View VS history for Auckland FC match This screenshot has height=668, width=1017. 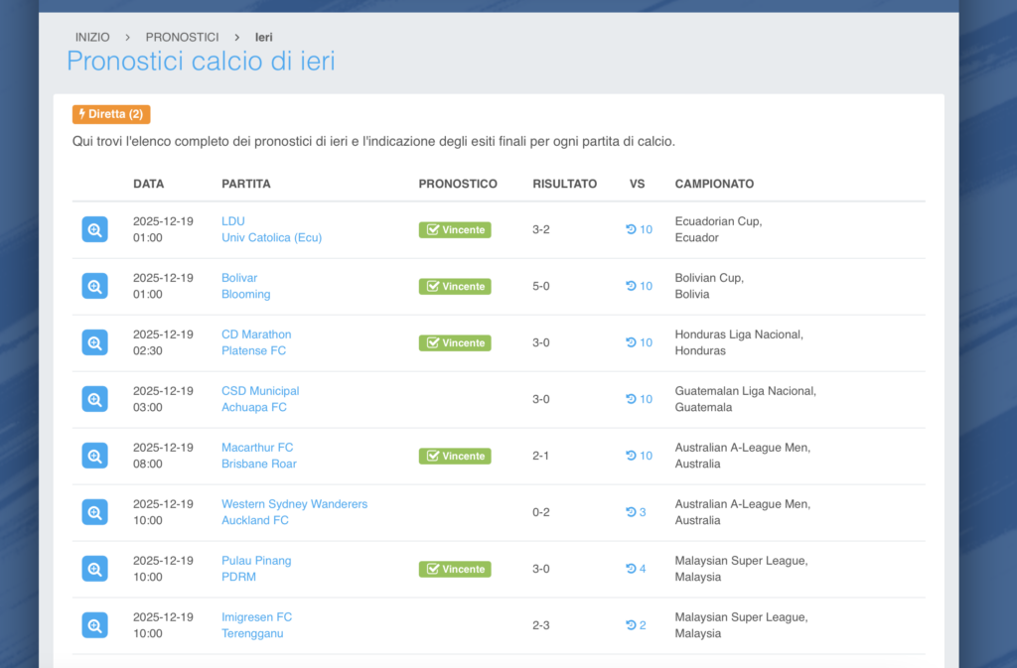[x=636, y=512]
